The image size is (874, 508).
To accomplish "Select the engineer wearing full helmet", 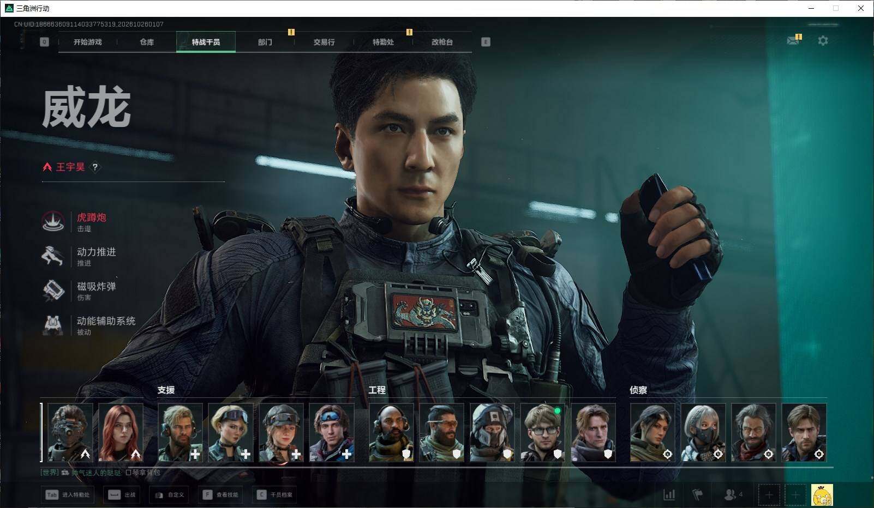I will 492,432.
